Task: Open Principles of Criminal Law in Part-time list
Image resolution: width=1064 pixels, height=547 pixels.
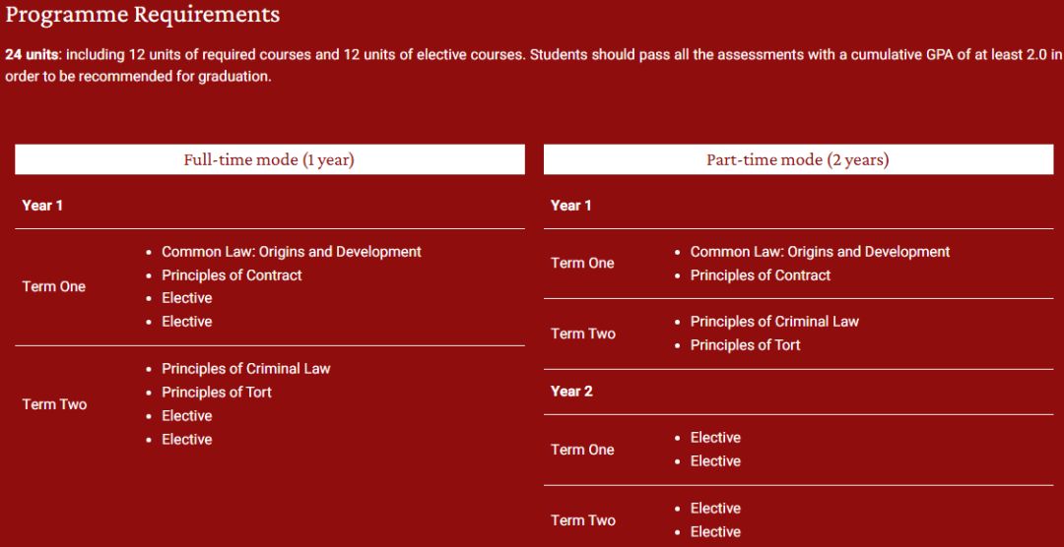Action: tap(774, 322)
